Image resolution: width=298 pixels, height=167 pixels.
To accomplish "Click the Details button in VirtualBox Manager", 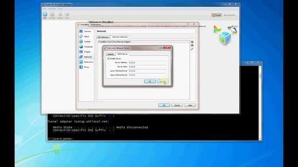I will click(217, 15).
